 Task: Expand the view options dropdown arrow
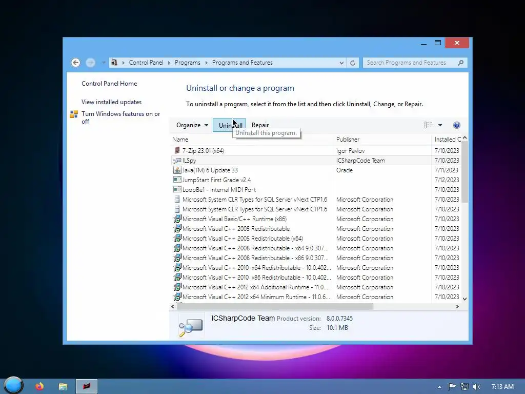[440, 125]
